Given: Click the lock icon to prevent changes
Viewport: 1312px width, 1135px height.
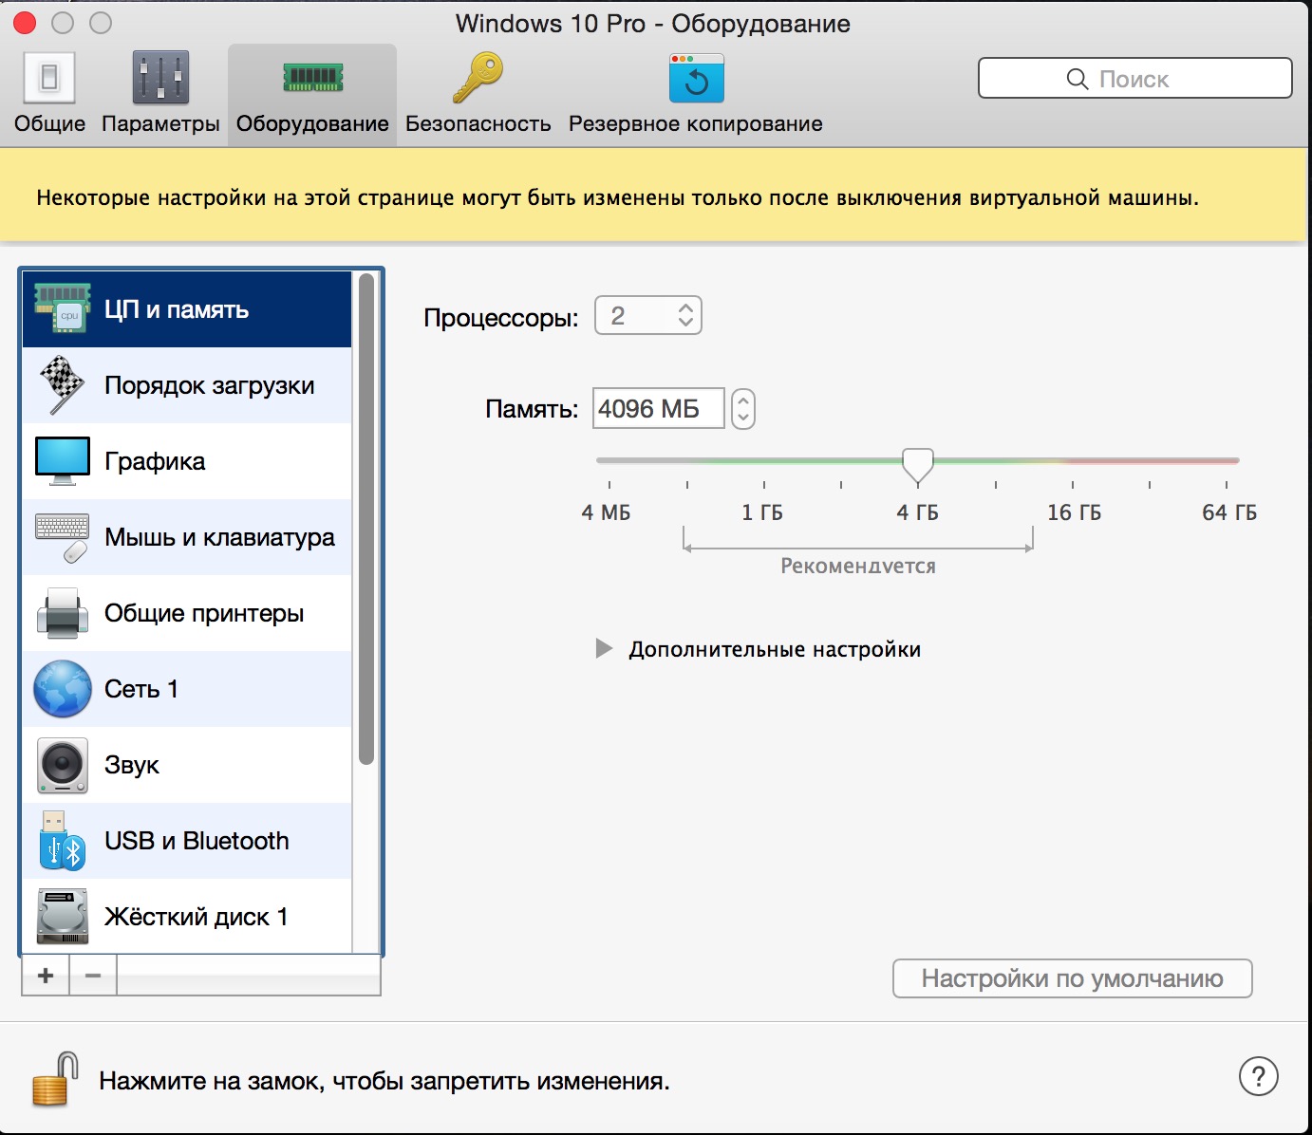Looking at the screenshot, I should click(51, 1077).
